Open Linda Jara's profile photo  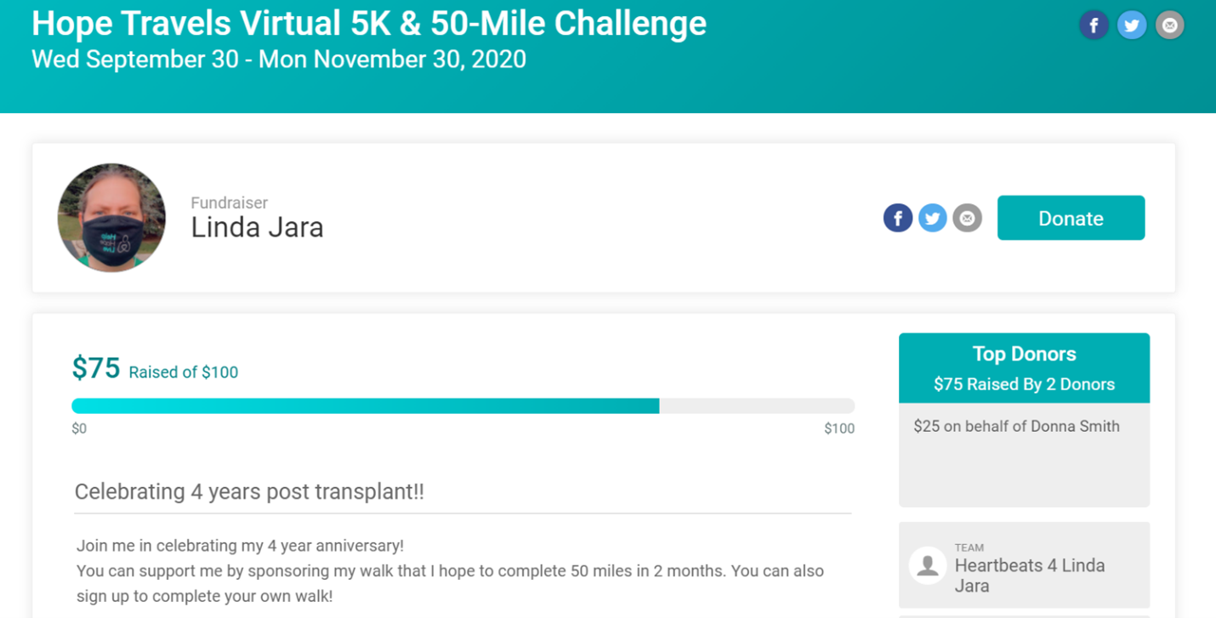pyautogui.click(x=111, y=218)
